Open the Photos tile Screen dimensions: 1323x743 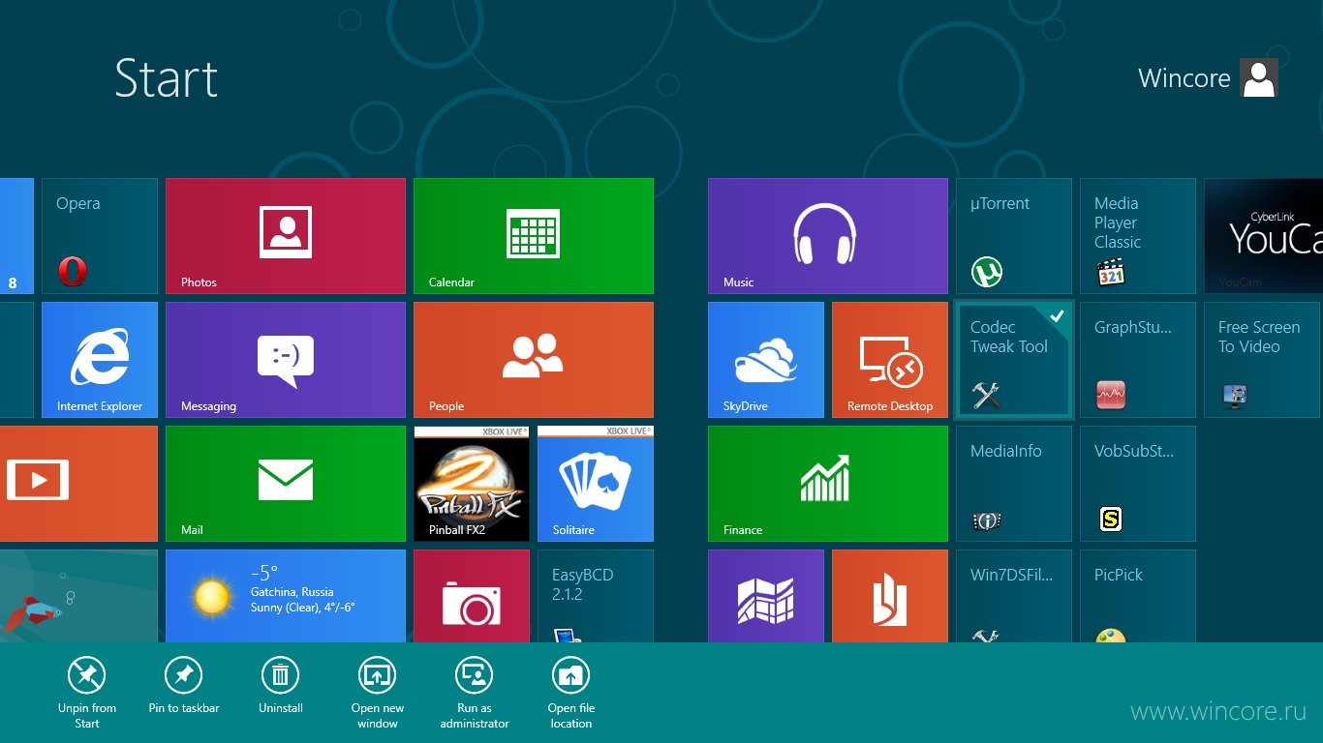(x=286, y=236)
